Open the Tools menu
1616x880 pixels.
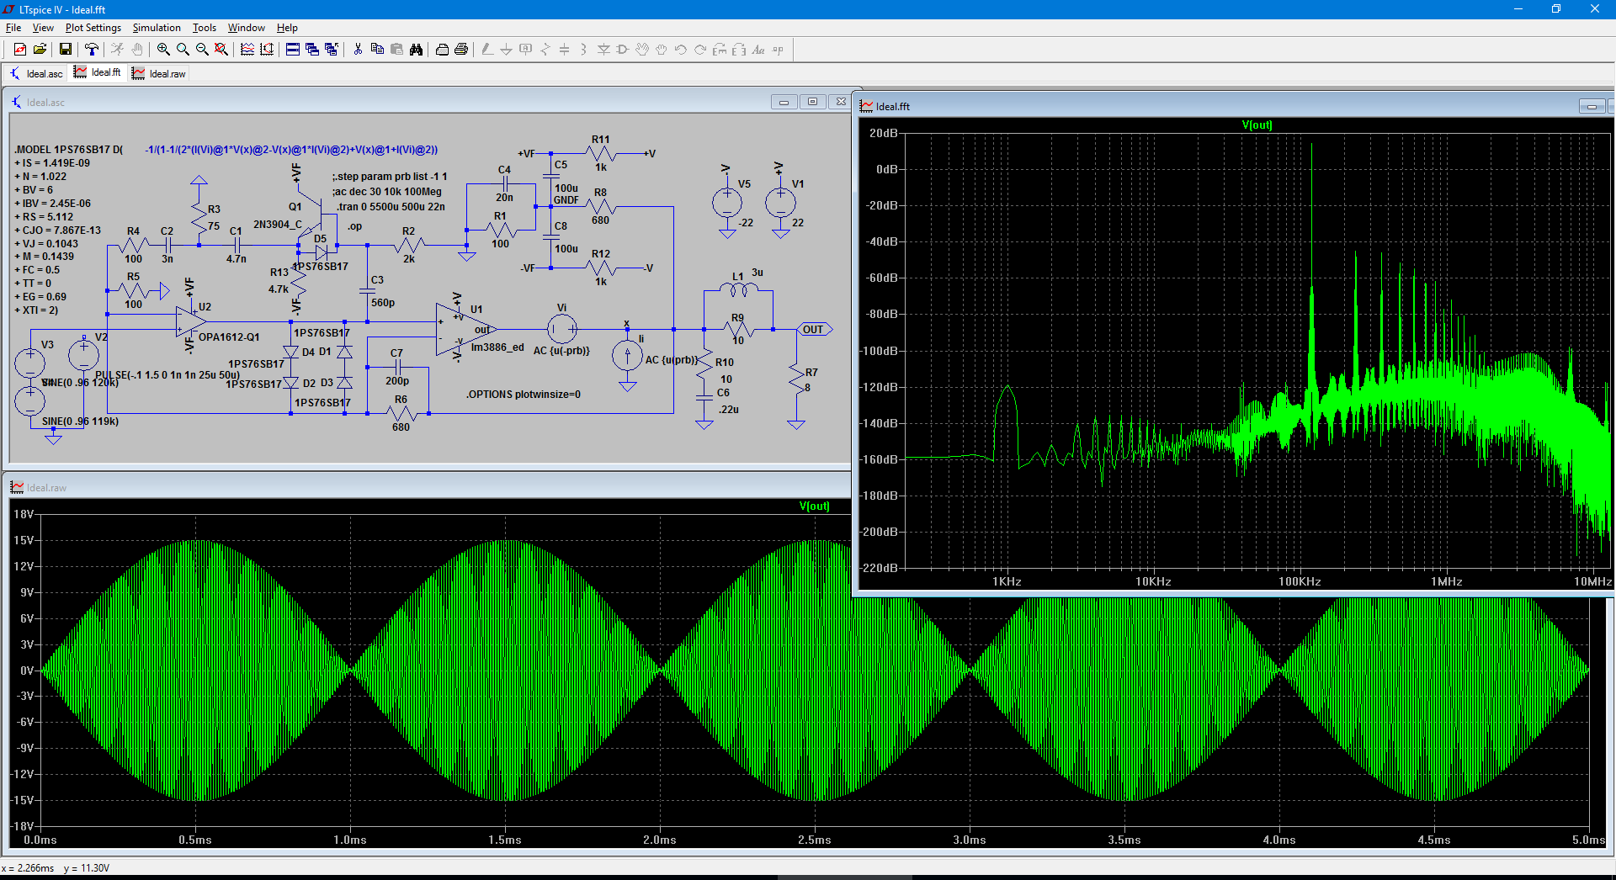coord(204,28)
